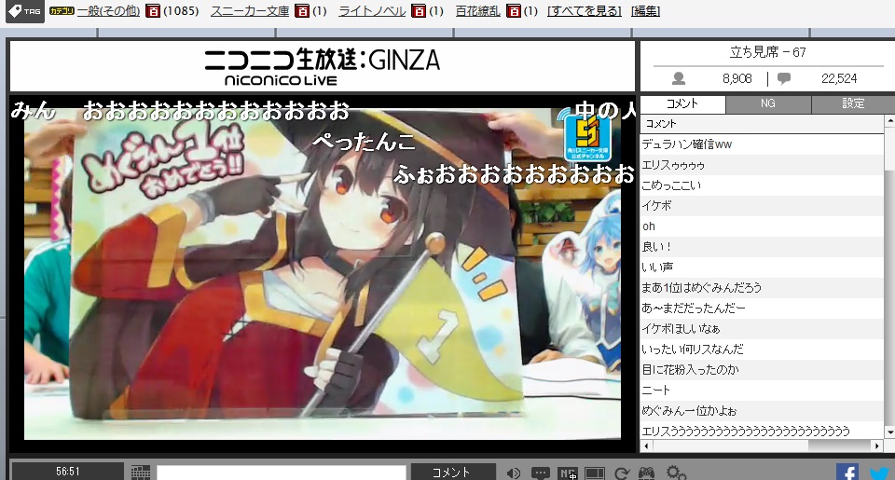Click the scroll-up arrow of comment list
Viewport: 895px width, 480px height.
tap(889, 121)
